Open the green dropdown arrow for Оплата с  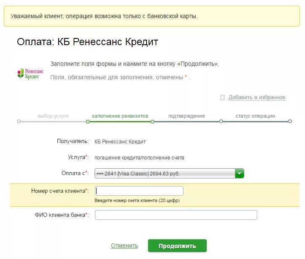(x=240, y=173)
